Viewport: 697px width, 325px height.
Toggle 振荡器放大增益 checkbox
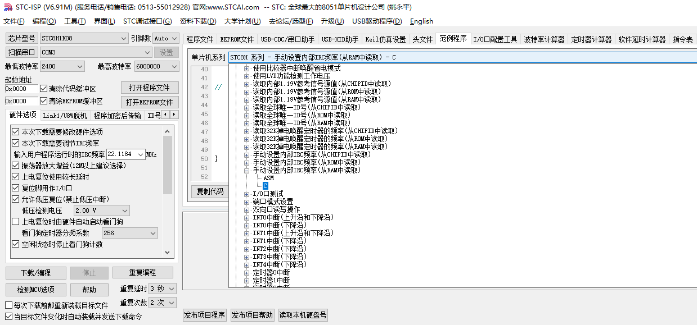16,166
